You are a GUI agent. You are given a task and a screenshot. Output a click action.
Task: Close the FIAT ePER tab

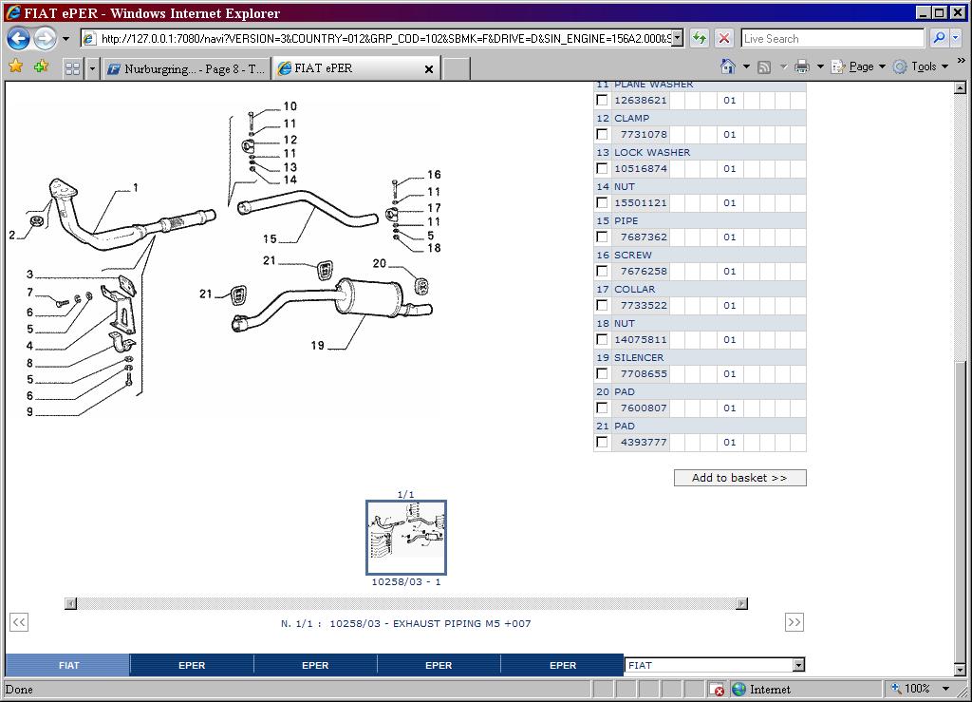[x=428, y=69]
